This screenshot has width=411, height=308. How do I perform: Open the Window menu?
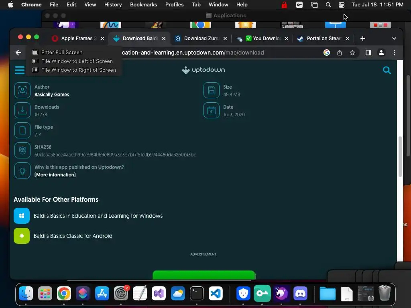point(218,5)
